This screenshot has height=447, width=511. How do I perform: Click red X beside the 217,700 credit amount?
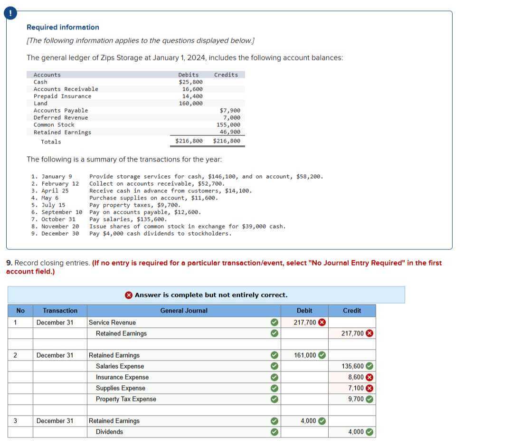[369, 333]
